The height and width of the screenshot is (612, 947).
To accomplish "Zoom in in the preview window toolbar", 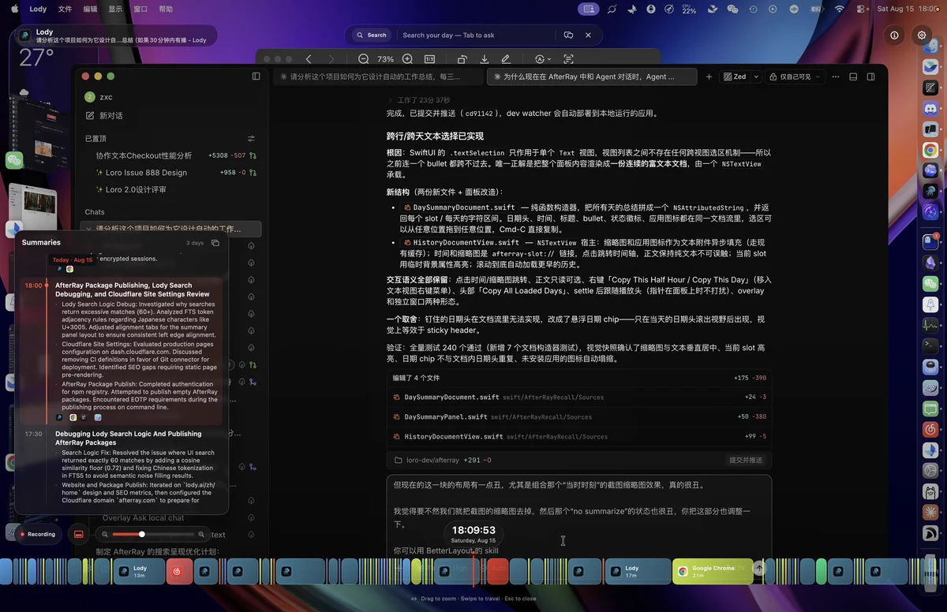I will pos(407,59).
